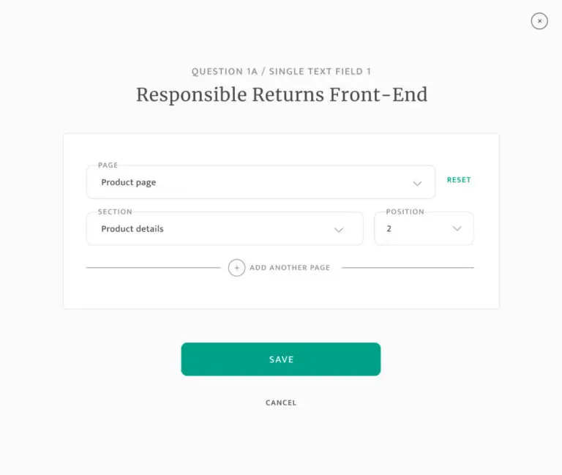Viewport: 562px width, 475px height.
Task: Open the Section dropdown showing Product details
Action: click(x=212, y=229)
